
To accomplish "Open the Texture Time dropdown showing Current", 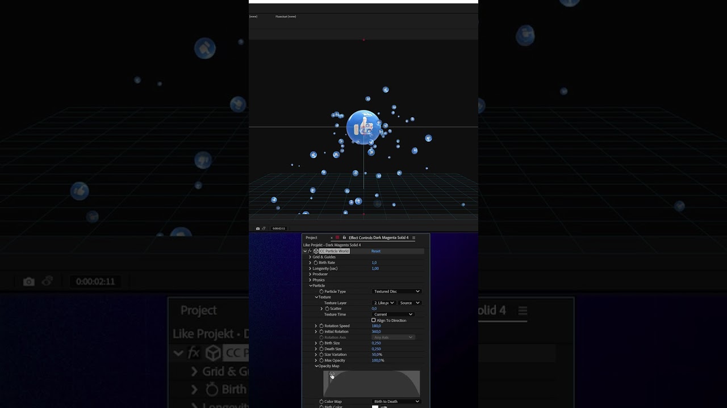I will click(x=393, y=314).
